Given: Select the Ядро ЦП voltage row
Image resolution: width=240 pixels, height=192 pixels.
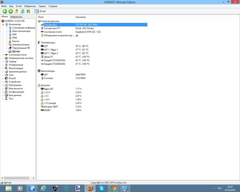Looking at the screenshot, I should 94,89.
